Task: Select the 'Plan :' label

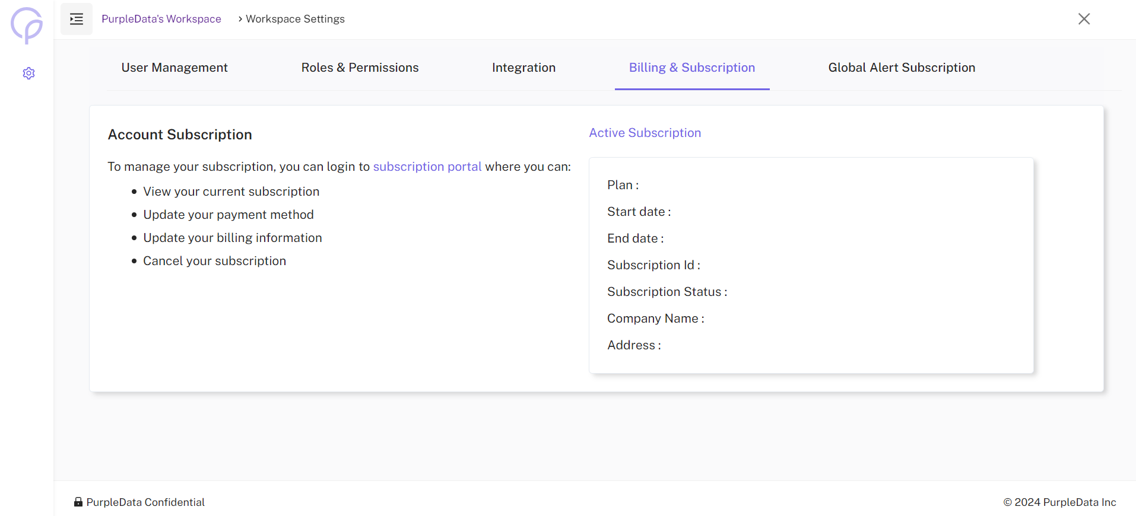Action: point(623,185)
